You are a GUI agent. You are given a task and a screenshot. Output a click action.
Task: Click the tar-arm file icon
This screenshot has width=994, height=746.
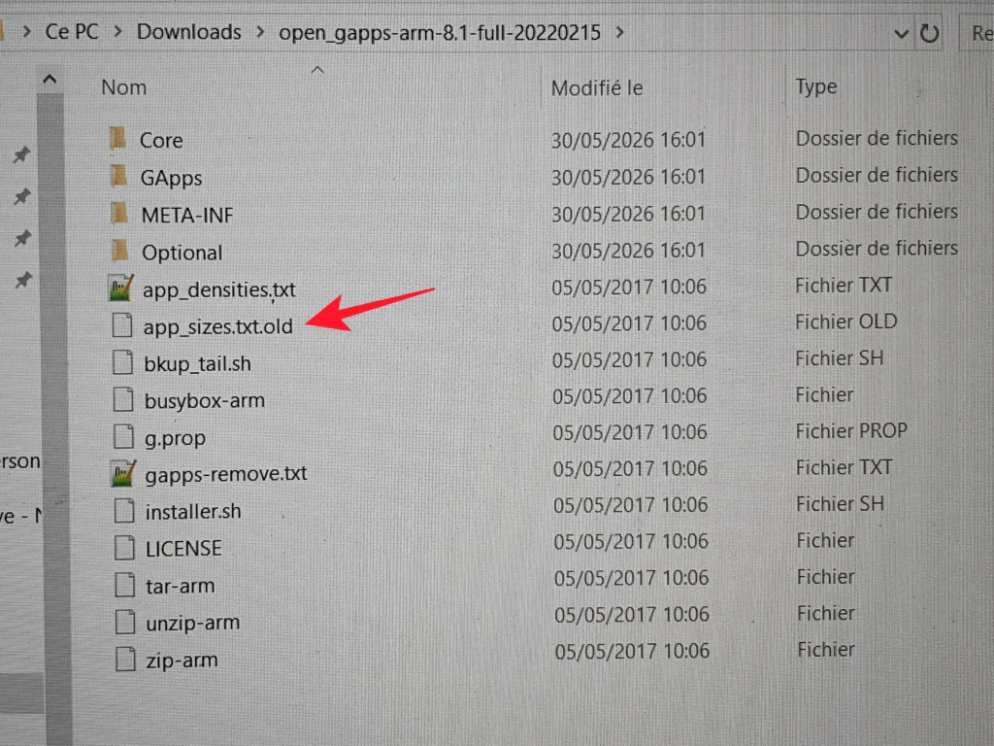[x=125, y=585]
